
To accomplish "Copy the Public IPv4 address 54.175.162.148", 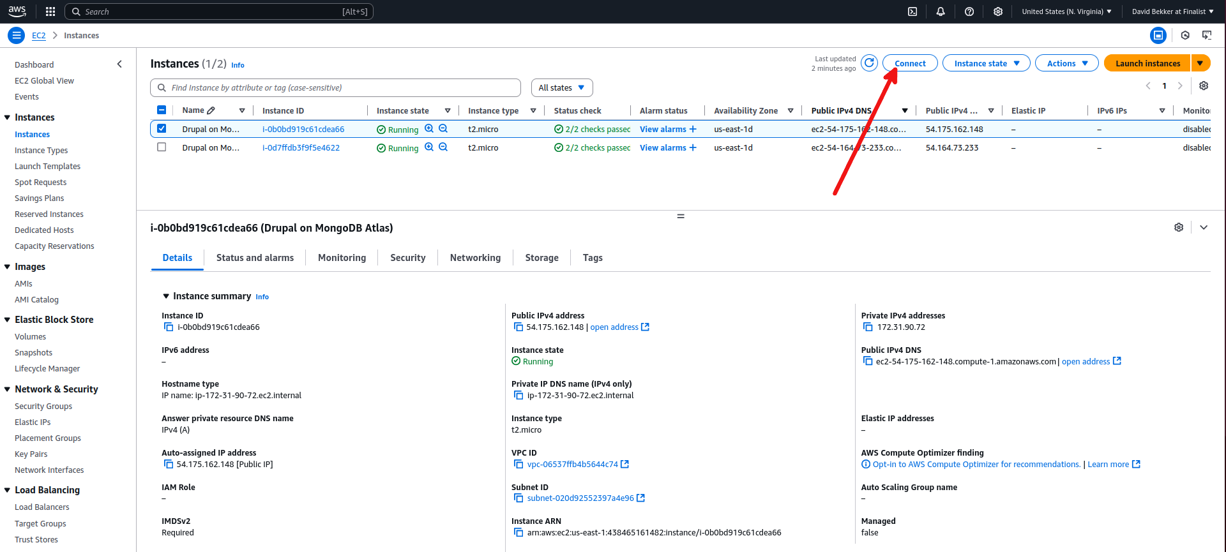I will coord(518,327).
